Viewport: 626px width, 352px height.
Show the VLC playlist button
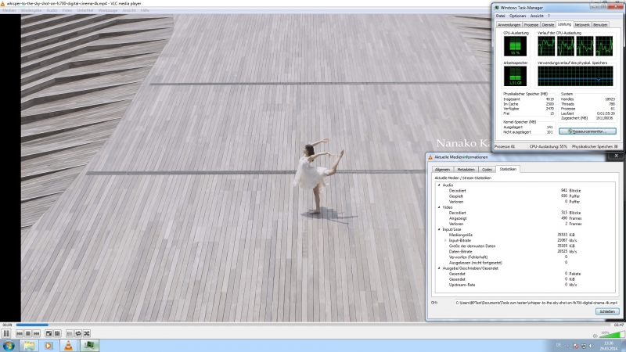click(70, 333)
